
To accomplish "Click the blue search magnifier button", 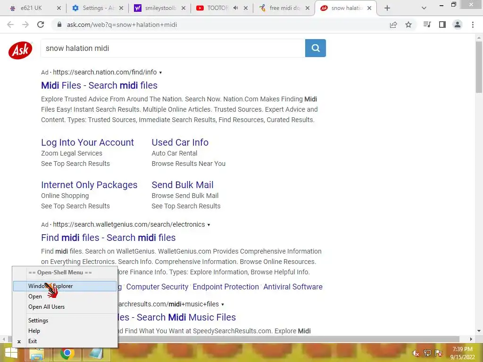I will point(315,48).
